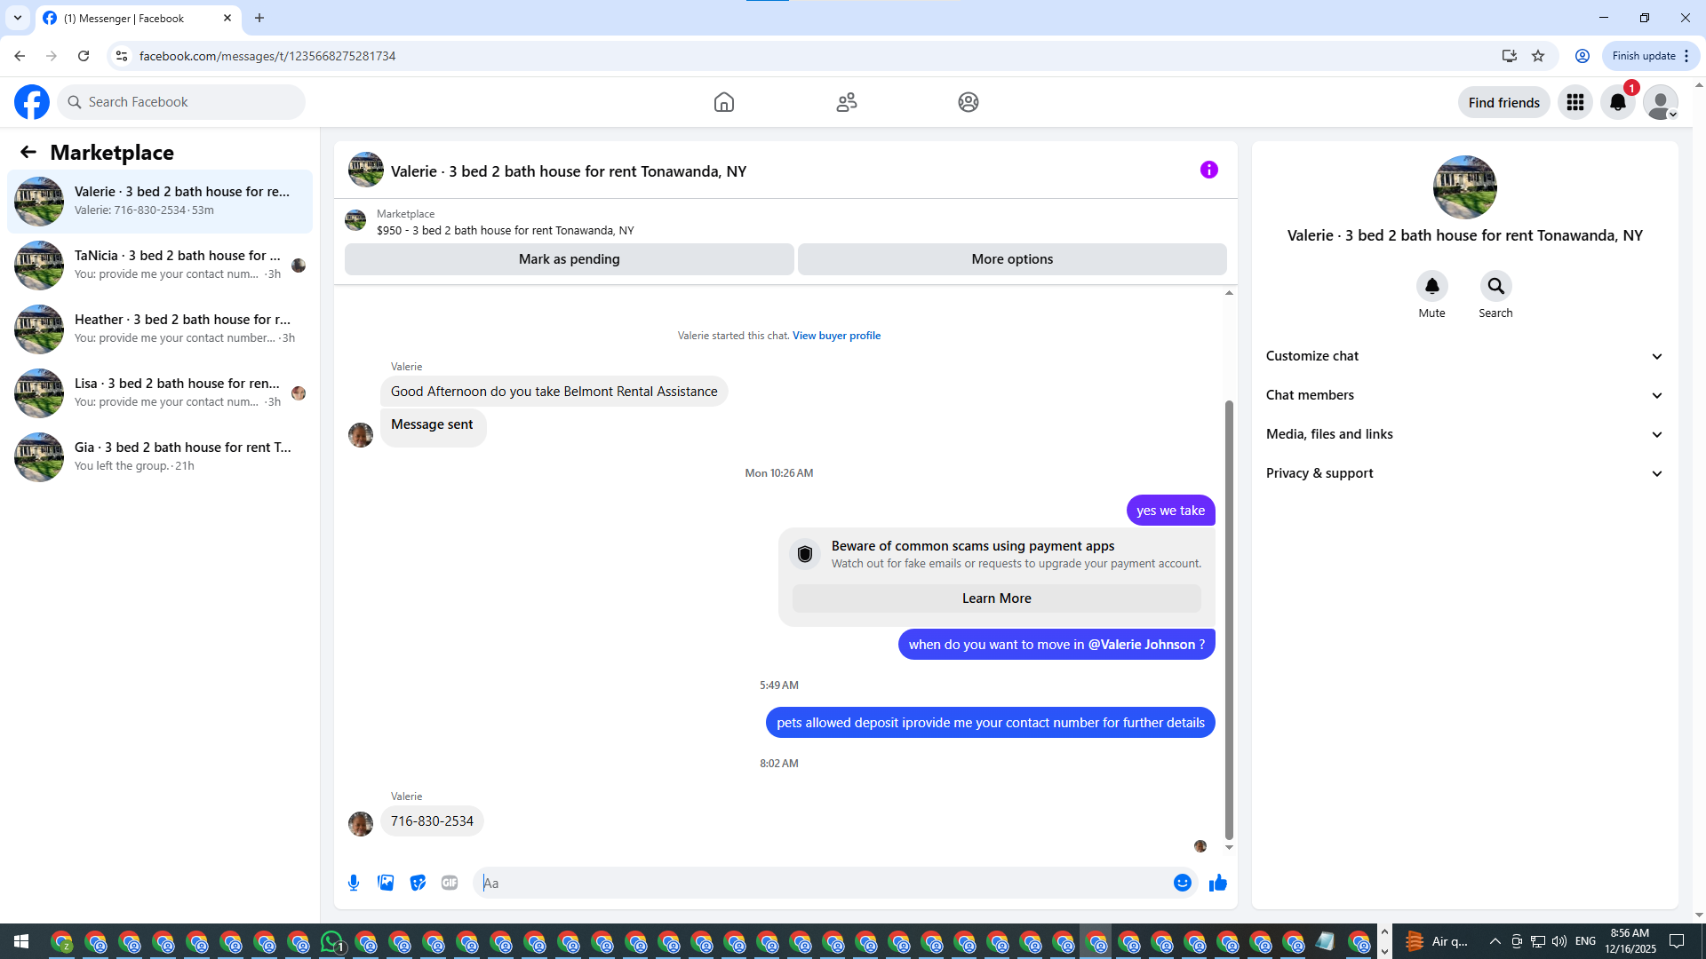Image resolution: width=1706 pixels, height=959 pixels.
Task: Open the Air quality weather widget
Action: [1437, 941]
